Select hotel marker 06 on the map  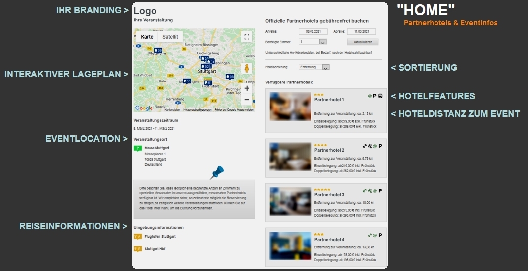point(186,81)
